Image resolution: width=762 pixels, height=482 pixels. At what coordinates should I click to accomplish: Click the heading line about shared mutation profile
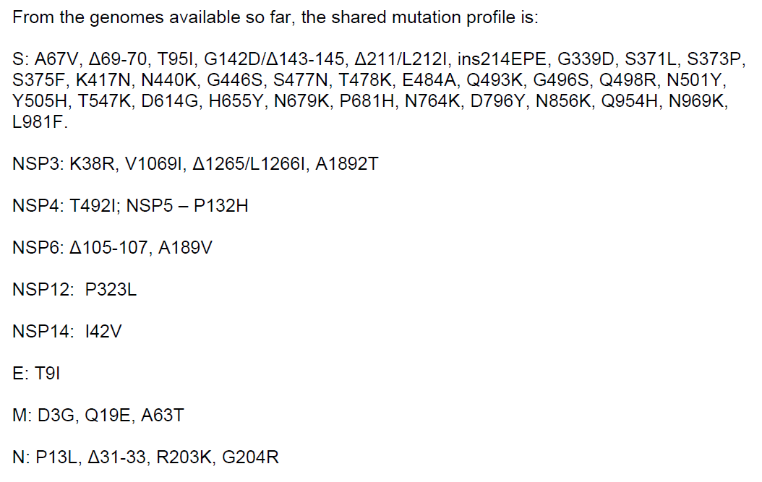tap(275, 18)
